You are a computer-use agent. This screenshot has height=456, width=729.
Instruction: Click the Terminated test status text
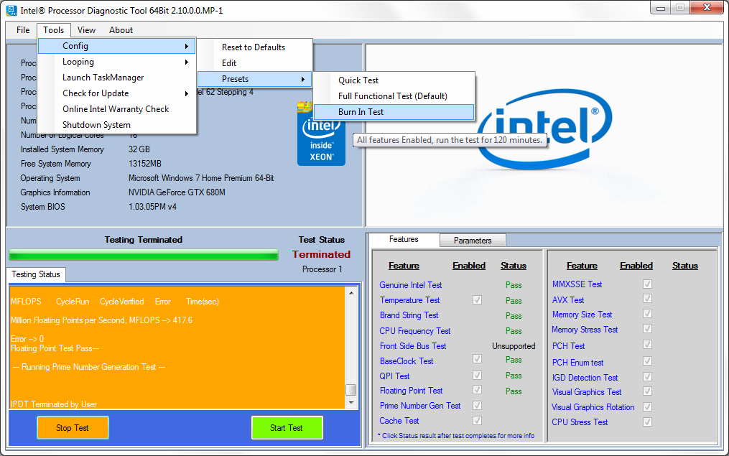point(321,254)
